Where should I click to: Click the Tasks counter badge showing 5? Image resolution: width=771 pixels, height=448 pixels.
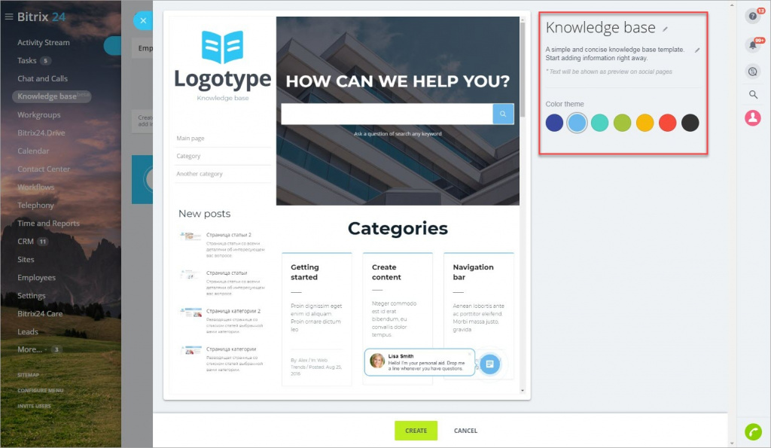point(45,61)
